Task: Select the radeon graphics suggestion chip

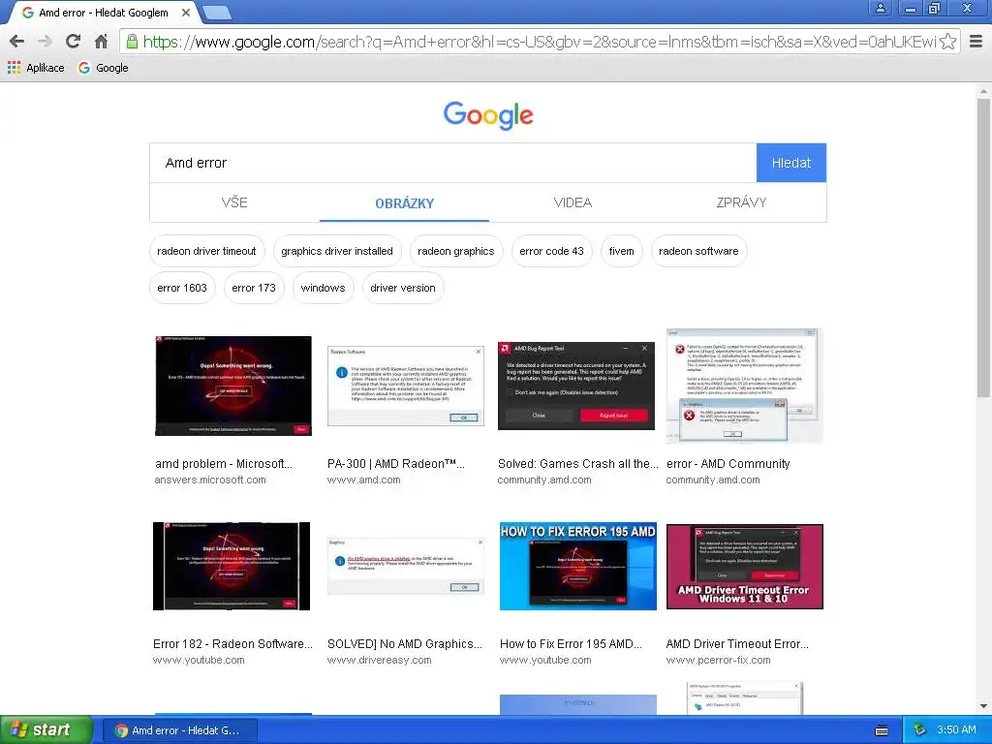Action: (456, 251)
